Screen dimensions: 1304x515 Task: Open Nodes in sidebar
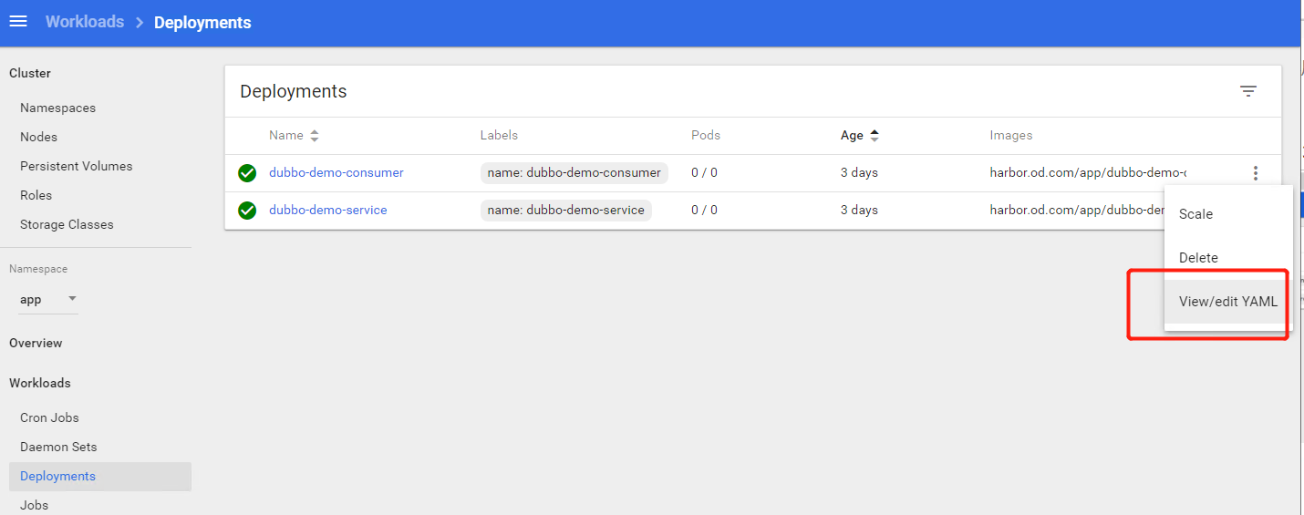38,137
